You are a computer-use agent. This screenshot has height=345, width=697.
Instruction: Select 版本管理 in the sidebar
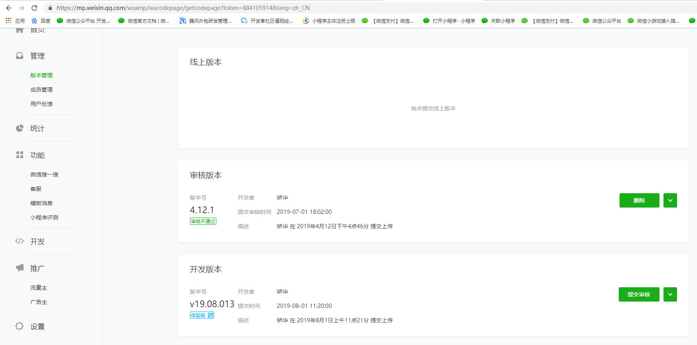point(42,75)
